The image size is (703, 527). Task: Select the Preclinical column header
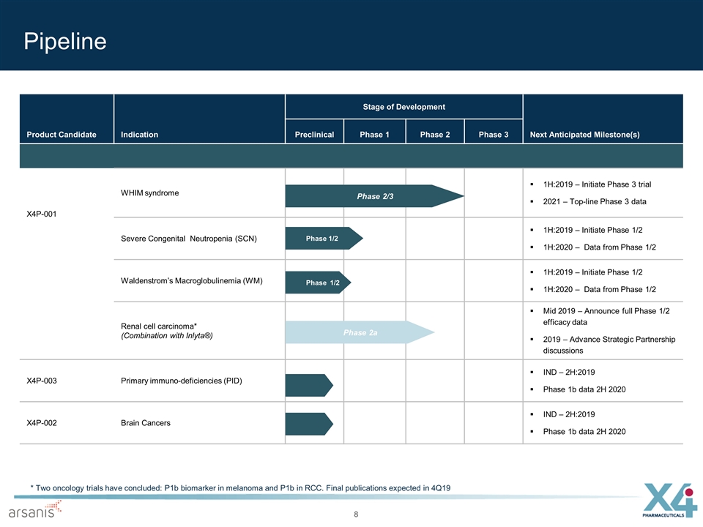(x=314, y=135)
